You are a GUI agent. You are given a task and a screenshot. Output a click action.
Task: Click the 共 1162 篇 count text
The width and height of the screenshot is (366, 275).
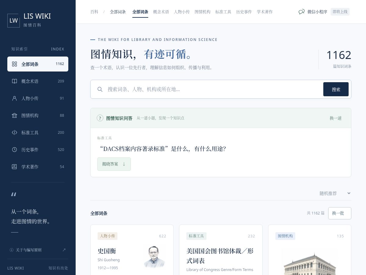316,213
